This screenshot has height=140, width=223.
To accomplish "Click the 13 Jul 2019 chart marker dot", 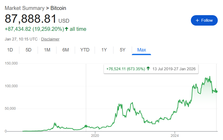I will click(x=86, y=126).
